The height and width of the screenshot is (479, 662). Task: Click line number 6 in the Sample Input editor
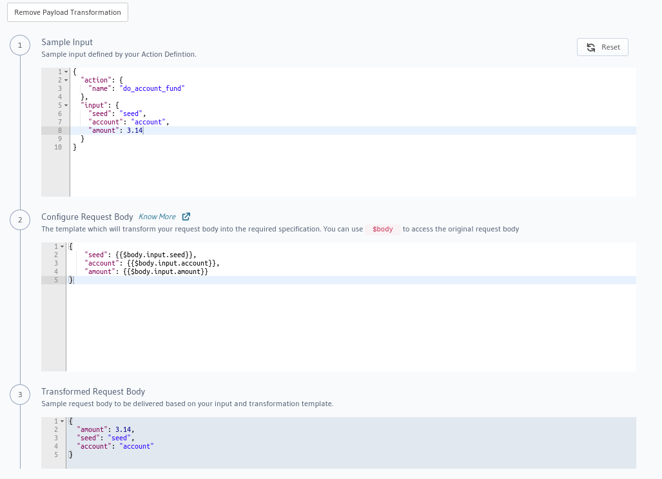click(59, 113)
